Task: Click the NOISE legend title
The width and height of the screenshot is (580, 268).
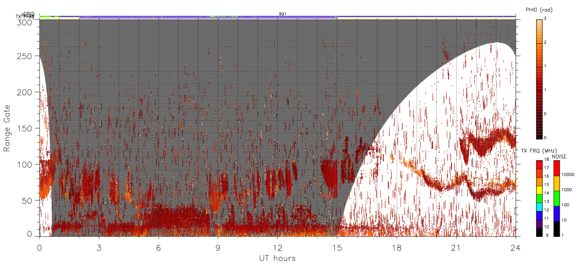Action: [559, 156]
